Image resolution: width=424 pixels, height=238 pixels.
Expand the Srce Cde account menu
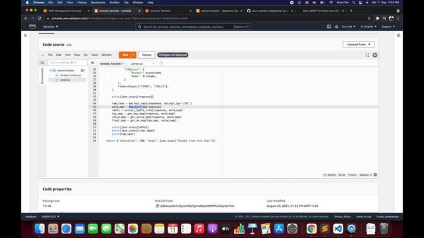point(348,26)
